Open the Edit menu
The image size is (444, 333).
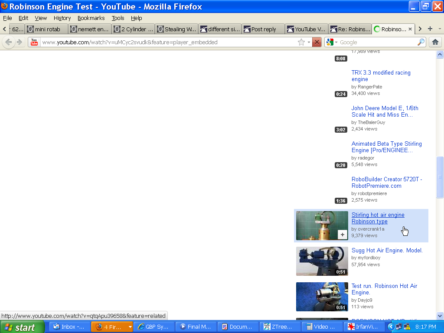[x=23, y=18]
